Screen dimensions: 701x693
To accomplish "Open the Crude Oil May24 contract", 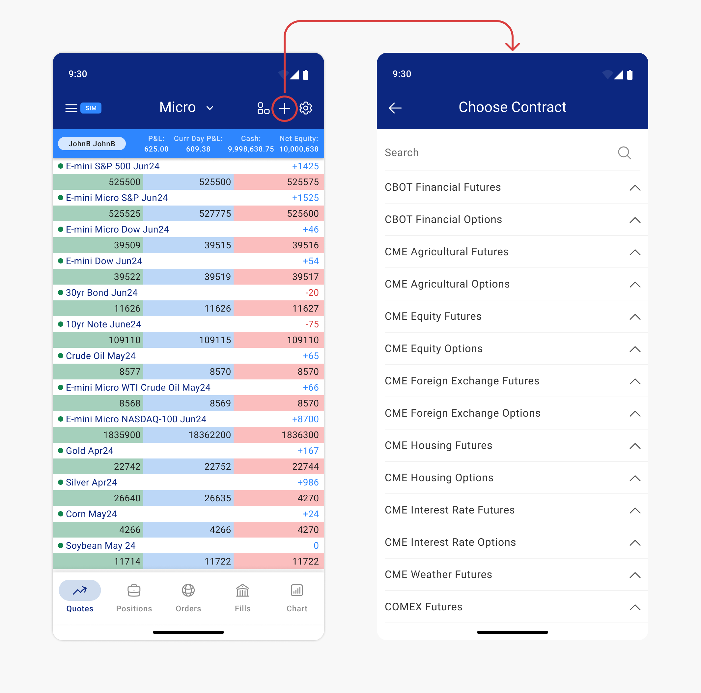I will 100,356.
